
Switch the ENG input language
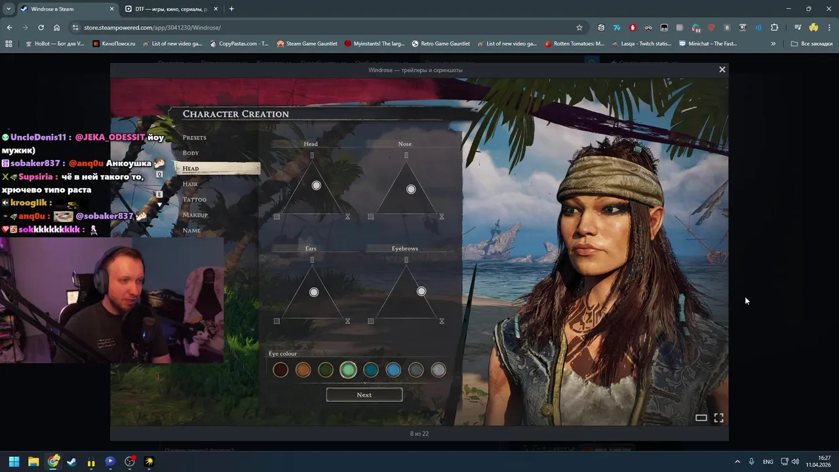(x=768, y=462)
